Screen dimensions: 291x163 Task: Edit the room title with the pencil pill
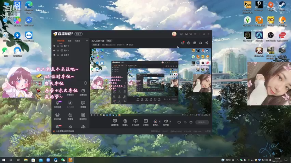96,45
